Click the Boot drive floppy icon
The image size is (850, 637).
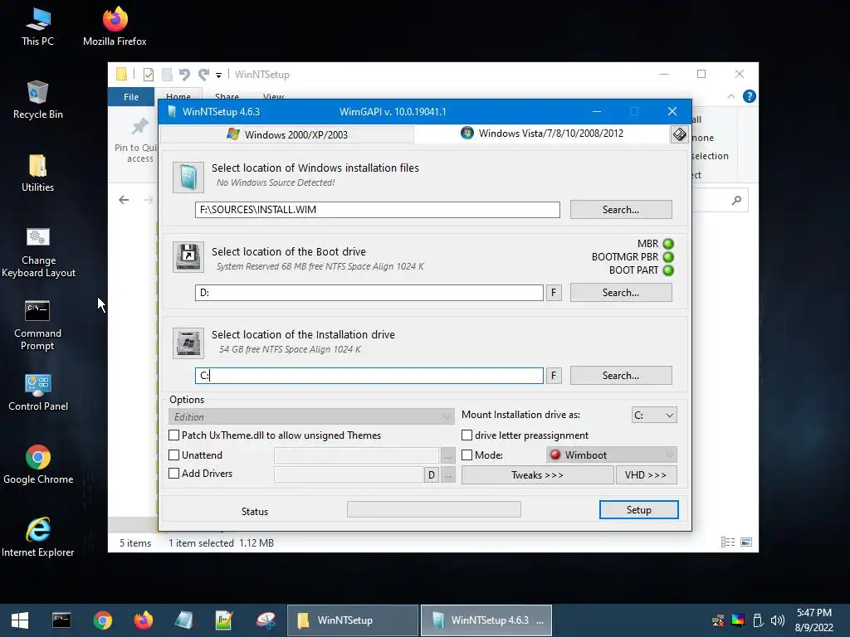point(188,256)
